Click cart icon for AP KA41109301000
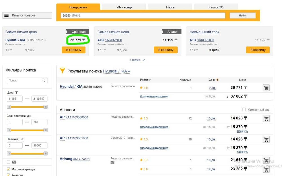Image resolution: width=282 pixels, height=176 pixels. [266, 139]
